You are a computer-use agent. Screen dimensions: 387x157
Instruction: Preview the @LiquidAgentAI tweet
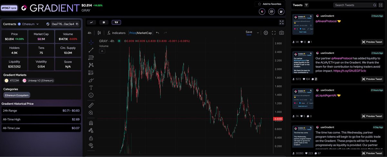(372, 116)
